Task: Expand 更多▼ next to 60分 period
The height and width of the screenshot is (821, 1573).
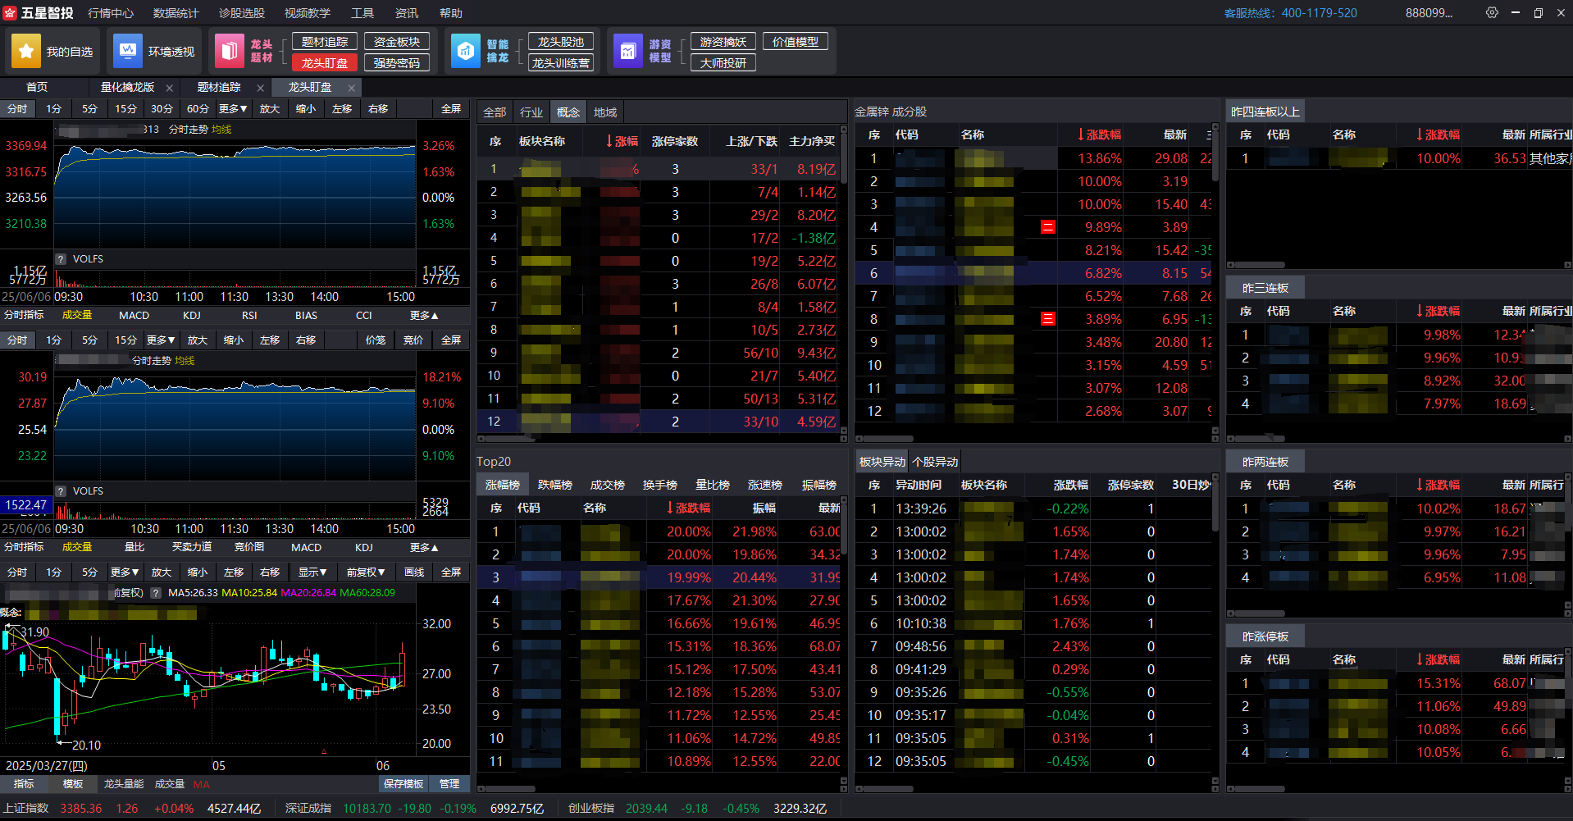Action: (x=233, y=109)
